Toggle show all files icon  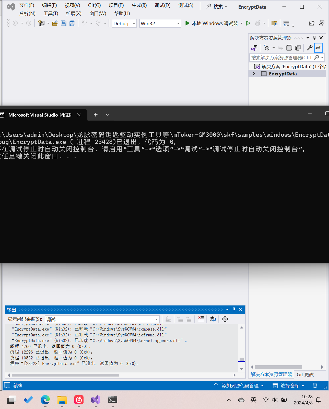[298, 48]
